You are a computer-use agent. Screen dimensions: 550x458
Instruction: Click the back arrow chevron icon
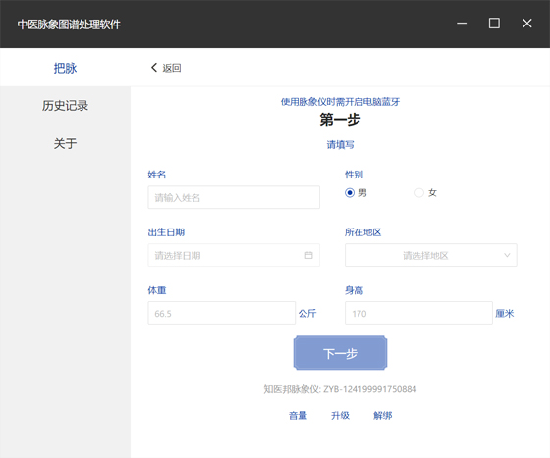coord(153,68)
